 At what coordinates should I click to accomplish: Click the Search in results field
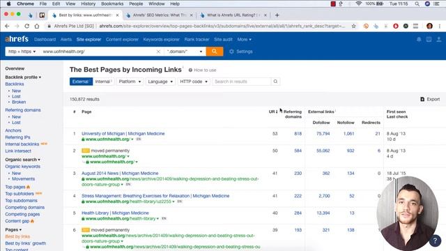point(242,82)
